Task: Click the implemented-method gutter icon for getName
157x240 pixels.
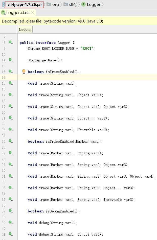Action: [11, 60]
